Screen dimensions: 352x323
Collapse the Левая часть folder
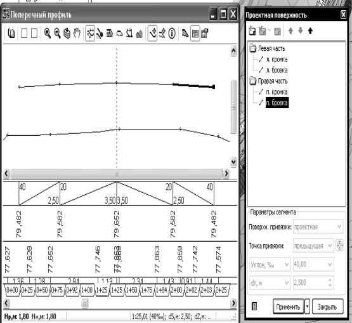(x=253, y=48)
